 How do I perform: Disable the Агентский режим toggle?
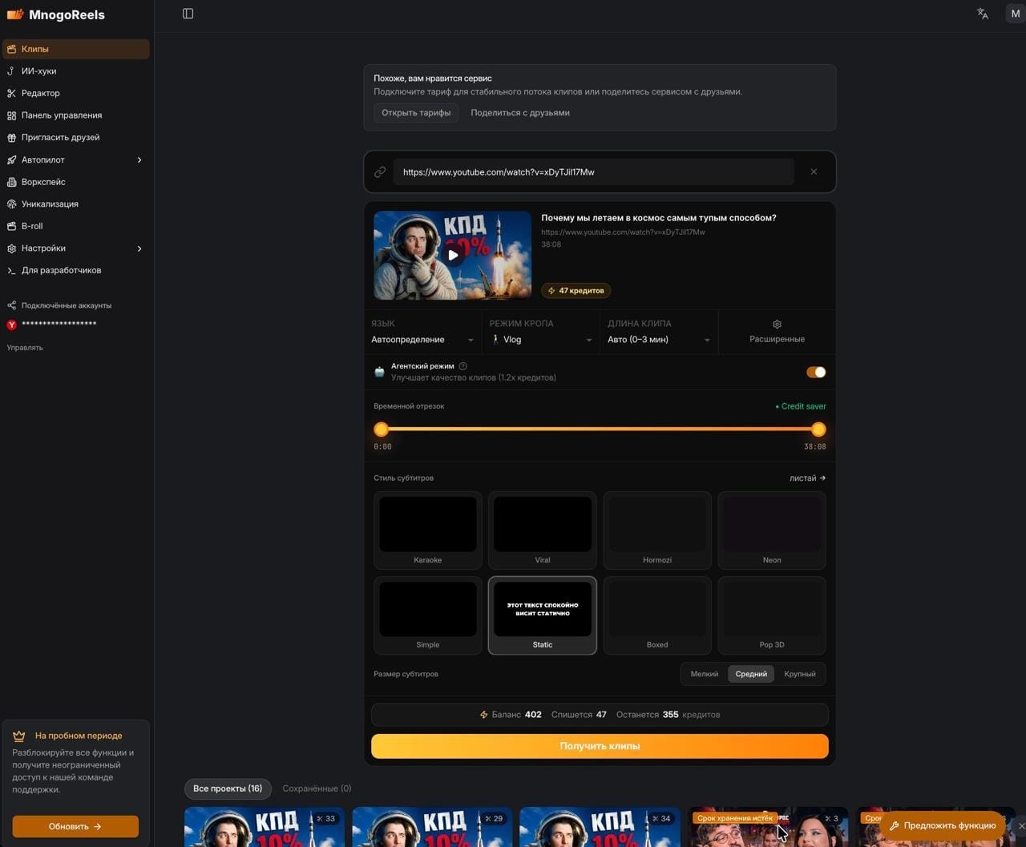tap(816, 372)
